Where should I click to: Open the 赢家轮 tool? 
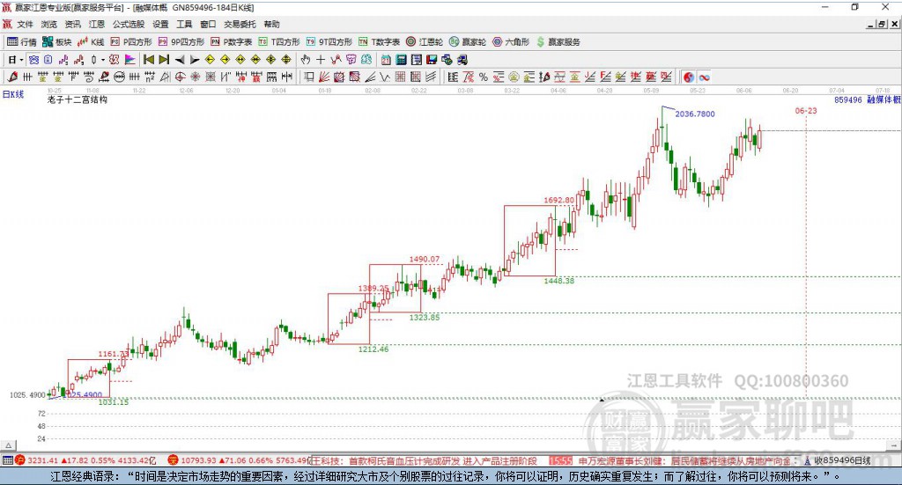click(468, 42)
